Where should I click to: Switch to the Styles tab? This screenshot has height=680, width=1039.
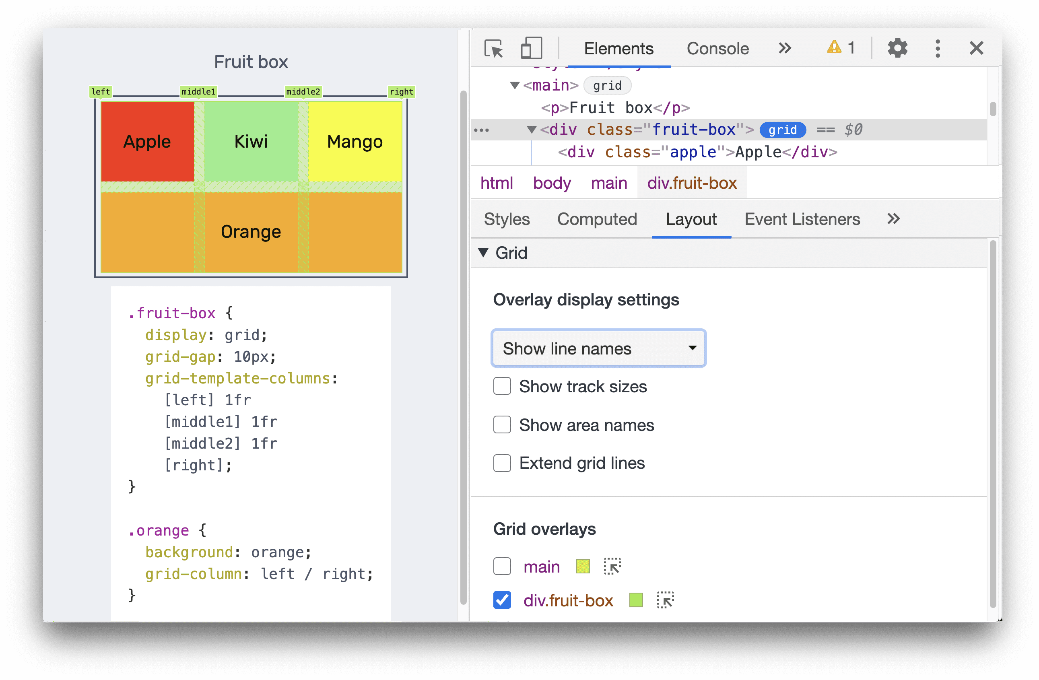click(507, 220)
